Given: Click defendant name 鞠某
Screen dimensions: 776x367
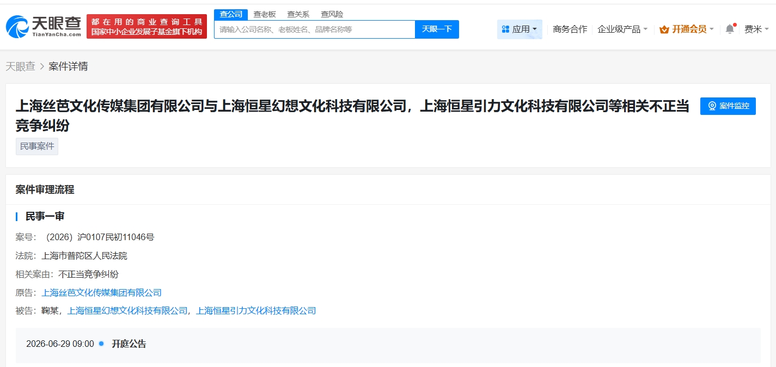Looking at the screenshot, I should tap(50, 311).
